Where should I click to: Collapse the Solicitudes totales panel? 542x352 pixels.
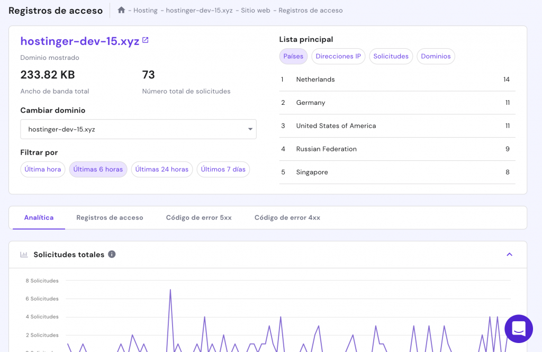tap(509, 255)
